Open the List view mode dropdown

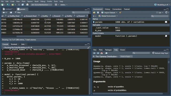coord(160,13)
